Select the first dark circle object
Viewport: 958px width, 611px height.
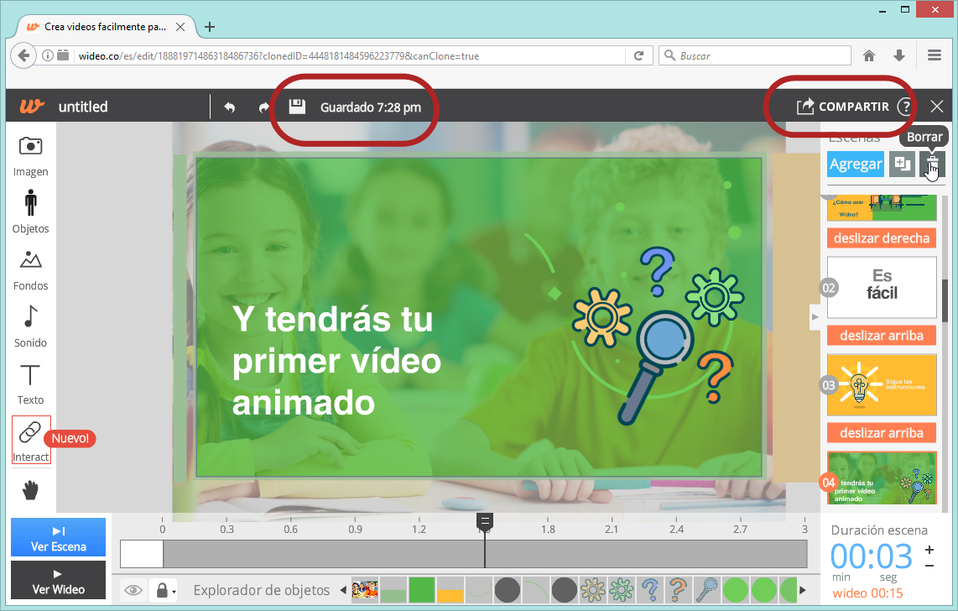[x=508, y=590]
